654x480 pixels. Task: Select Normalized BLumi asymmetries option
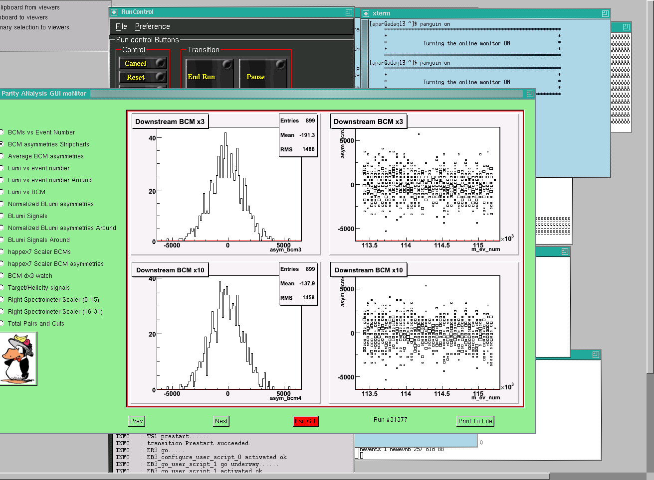(47, 204)
